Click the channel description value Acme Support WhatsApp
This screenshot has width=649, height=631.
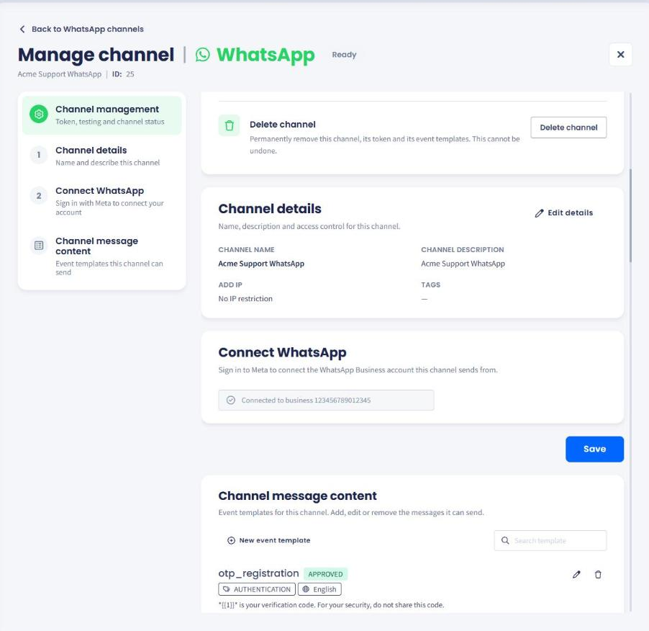click(x=463, y=264)
